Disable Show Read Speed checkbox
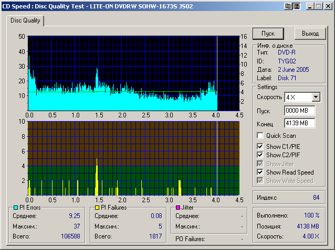Image resolution: width=335 pixels, height=250 pixels. (260, 172)
